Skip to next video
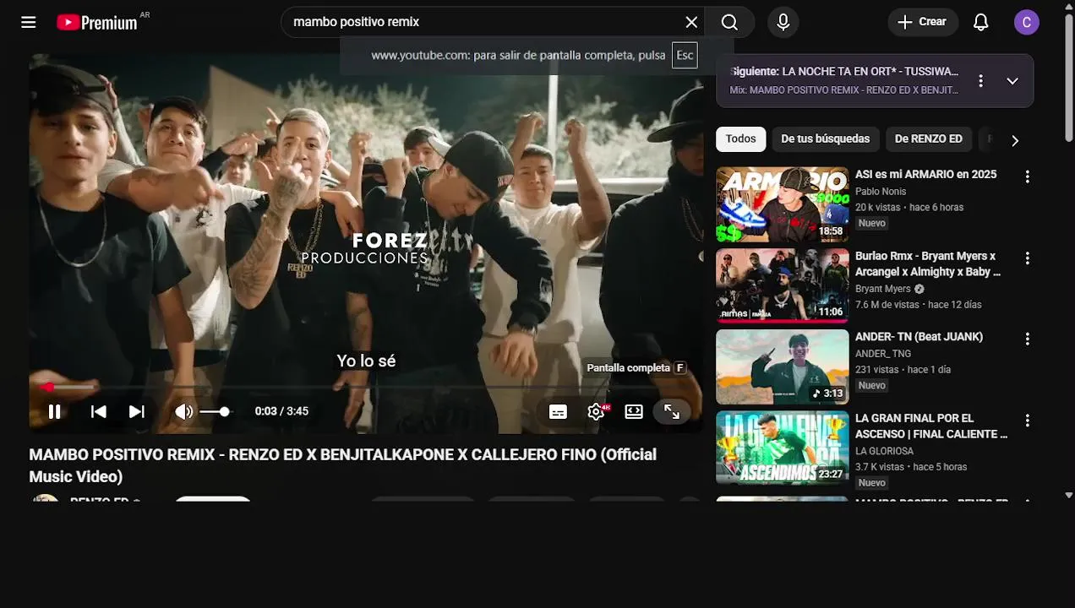1075x608 pixels. (137, 411)
